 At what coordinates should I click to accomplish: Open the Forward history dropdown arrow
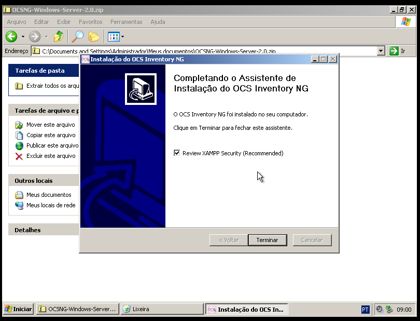pos(46,37)
